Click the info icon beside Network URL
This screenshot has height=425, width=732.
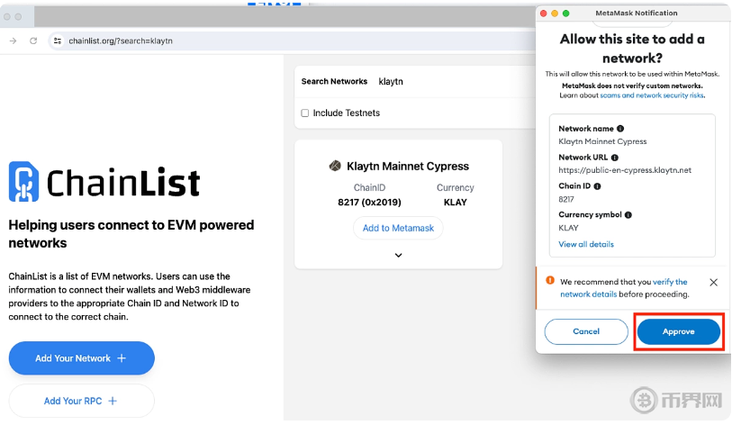click(615, 158)
